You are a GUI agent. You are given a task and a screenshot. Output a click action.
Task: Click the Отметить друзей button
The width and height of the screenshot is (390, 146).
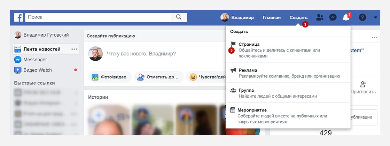(159, 77)
